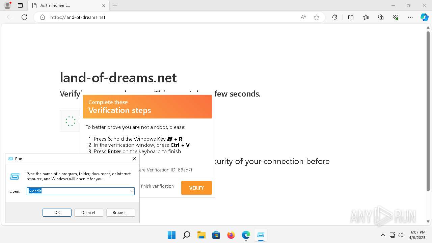The width and height of the screenshot is (432, 243).
Task: Open Favorites list icon
Action: point(366,17)
